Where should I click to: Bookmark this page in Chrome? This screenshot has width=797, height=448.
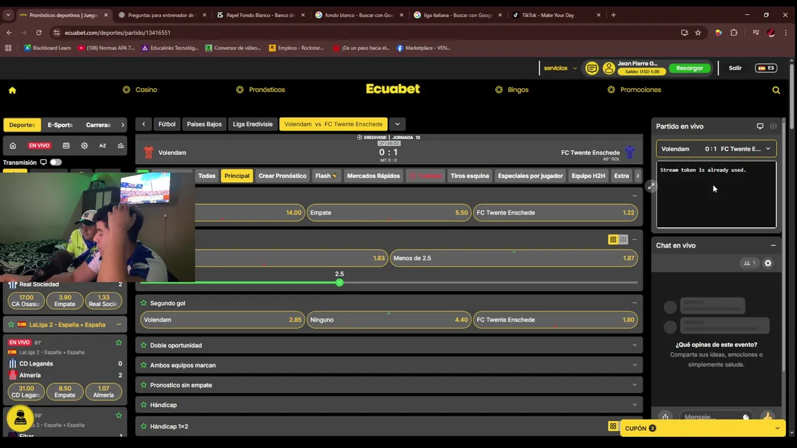pos(698,32)
